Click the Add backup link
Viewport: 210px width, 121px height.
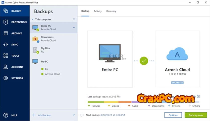pos(44,115)
